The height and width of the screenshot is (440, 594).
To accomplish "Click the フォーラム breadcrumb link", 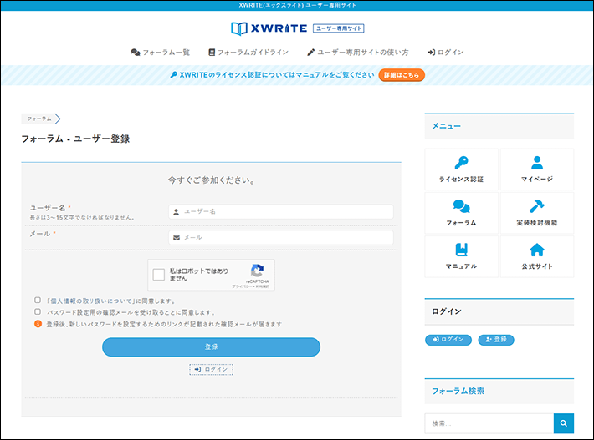I will 39,119.
